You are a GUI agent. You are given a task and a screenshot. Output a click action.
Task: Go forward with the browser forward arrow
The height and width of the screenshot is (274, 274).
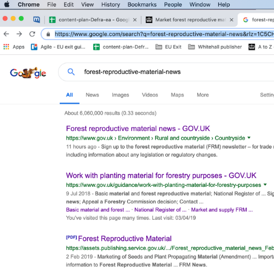click(x=19, y=34)
